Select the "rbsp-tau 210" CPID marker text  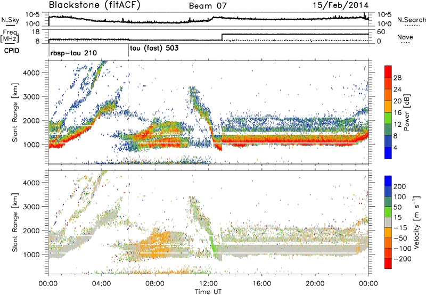[73, 53]
